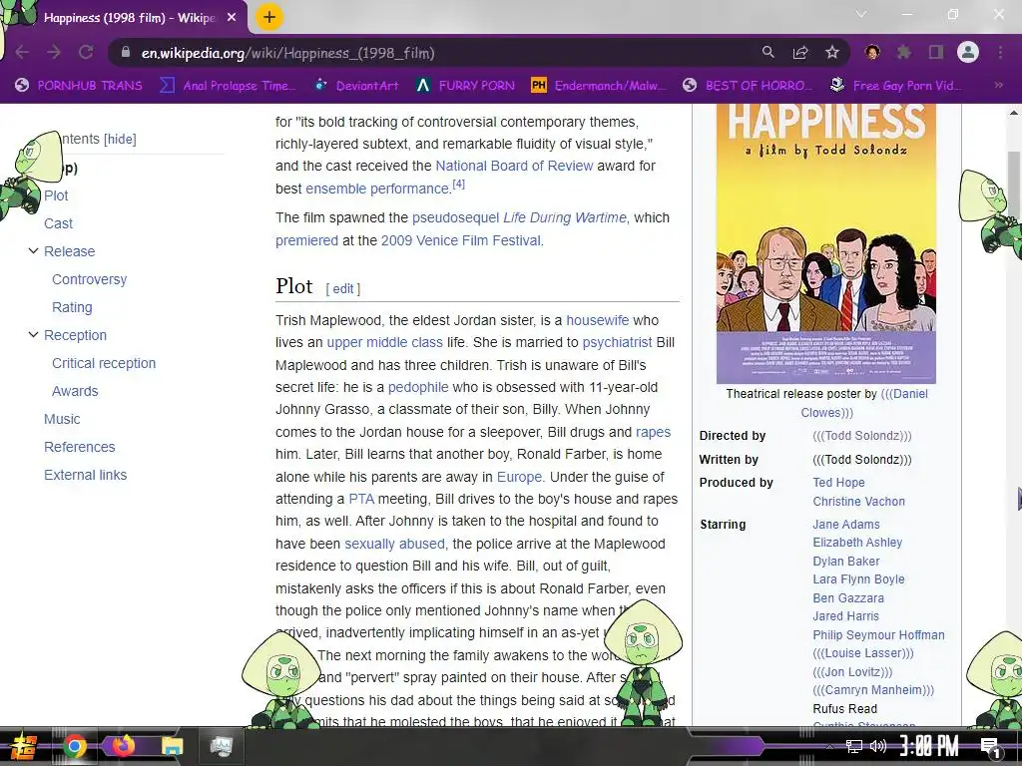Open the Jane Adams cast link
Image resolution: width=1022 pixels, height=766 pixels.
pos(846,525)
